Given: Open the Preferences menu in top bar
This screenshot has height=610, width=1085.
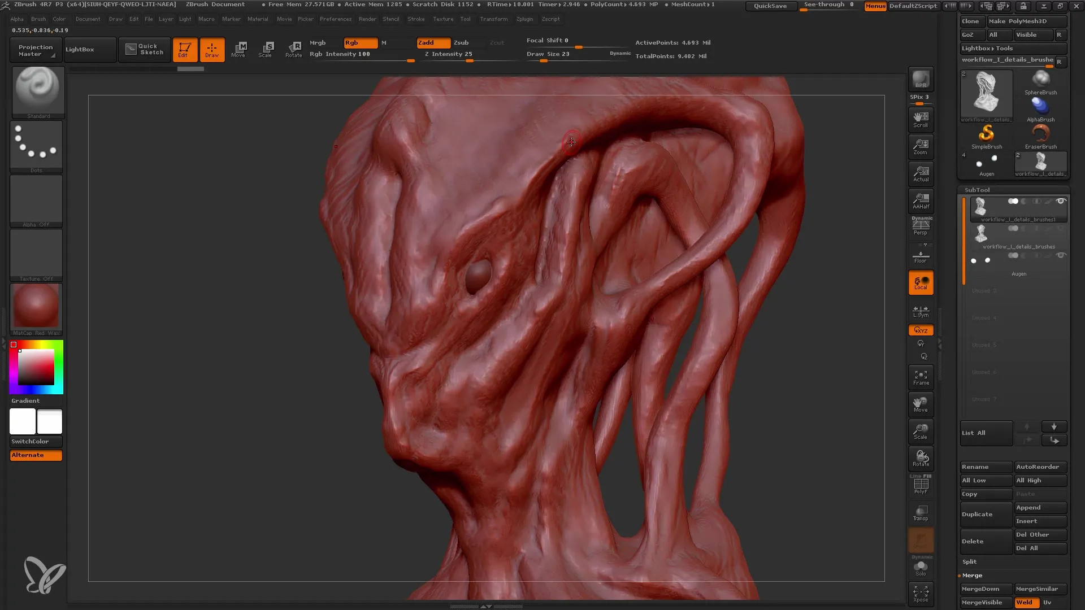Looking at the screenshot, I should click(335, 19).
